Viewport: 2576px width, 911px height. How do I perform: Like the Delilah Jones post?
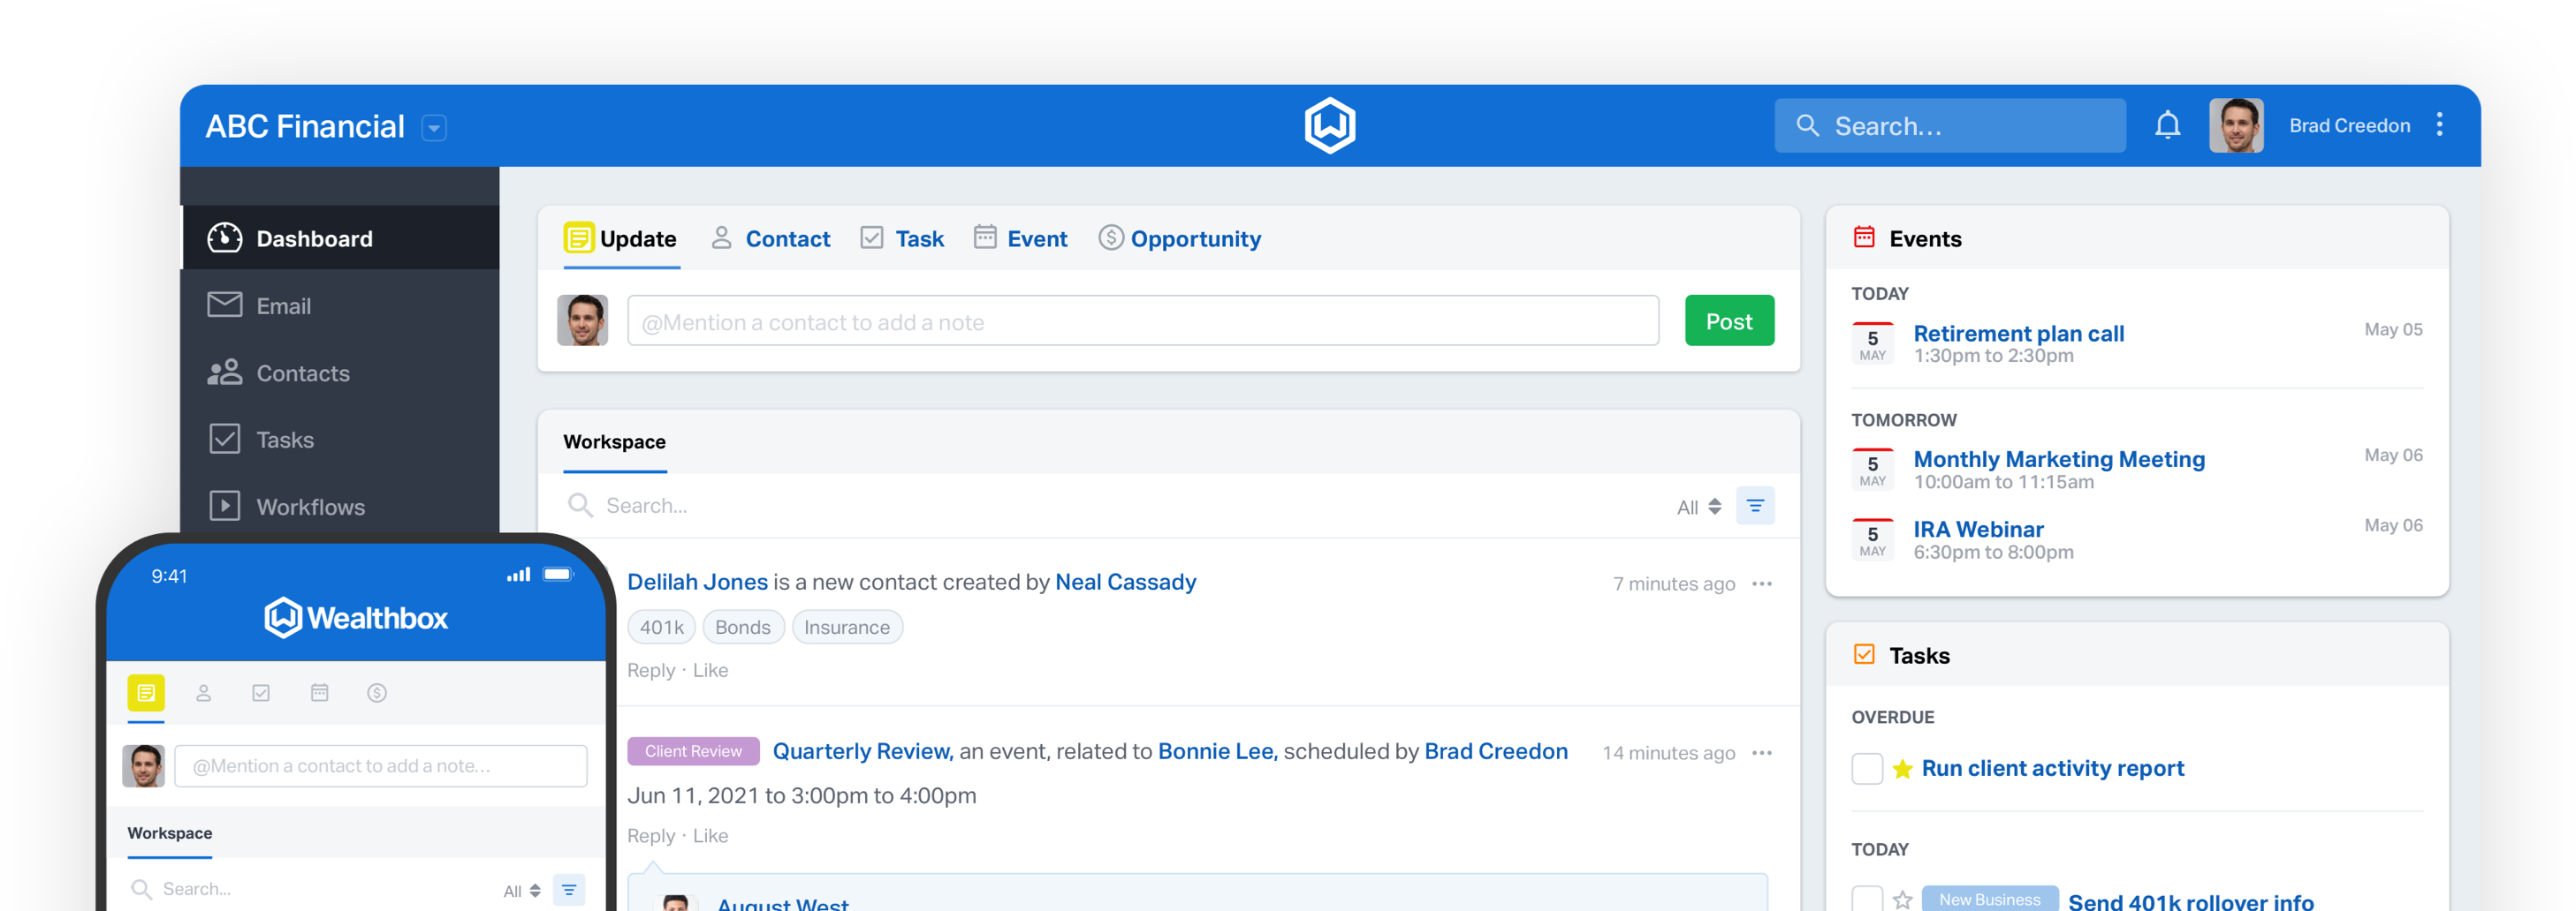(710, 670)
